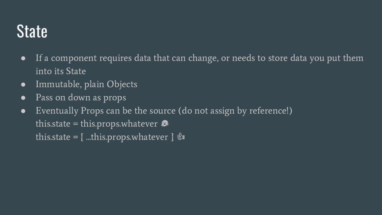Click 'this.state = this.props.whatever' code line
The image size is (382, 215).
point(97,124)
